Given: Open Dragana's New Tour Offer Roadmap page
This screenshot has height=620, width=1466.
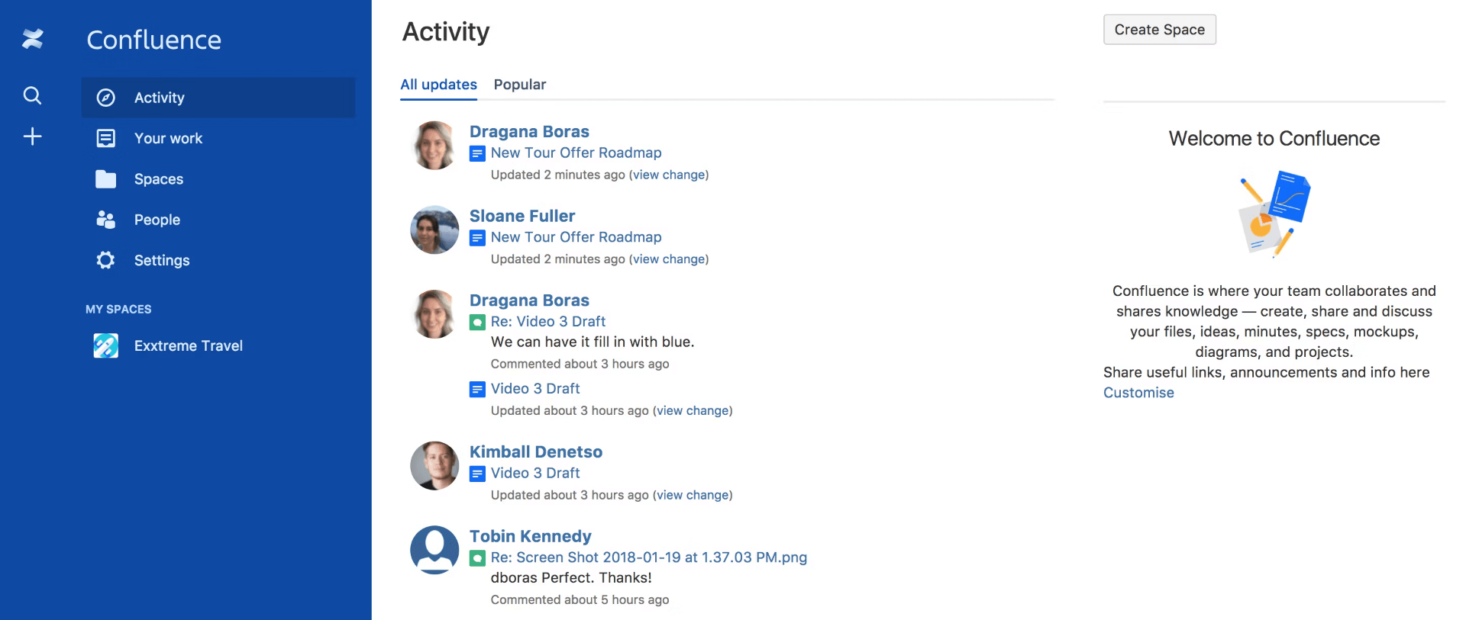Looking at the screenshot, I should point(576,153).
